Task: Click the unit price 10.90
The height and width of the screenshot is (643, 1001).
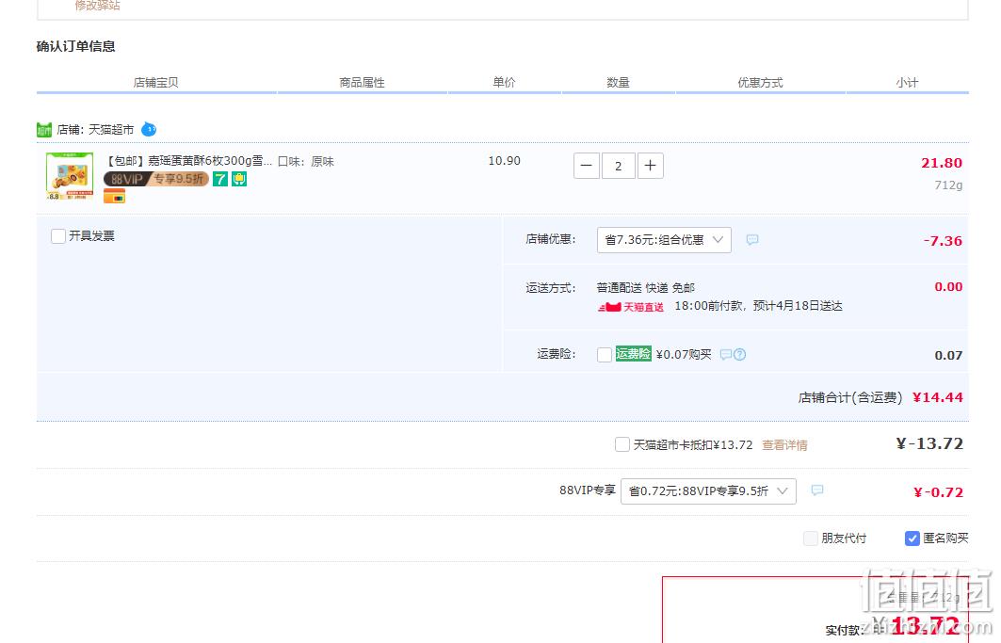Action: pos(505,161)
